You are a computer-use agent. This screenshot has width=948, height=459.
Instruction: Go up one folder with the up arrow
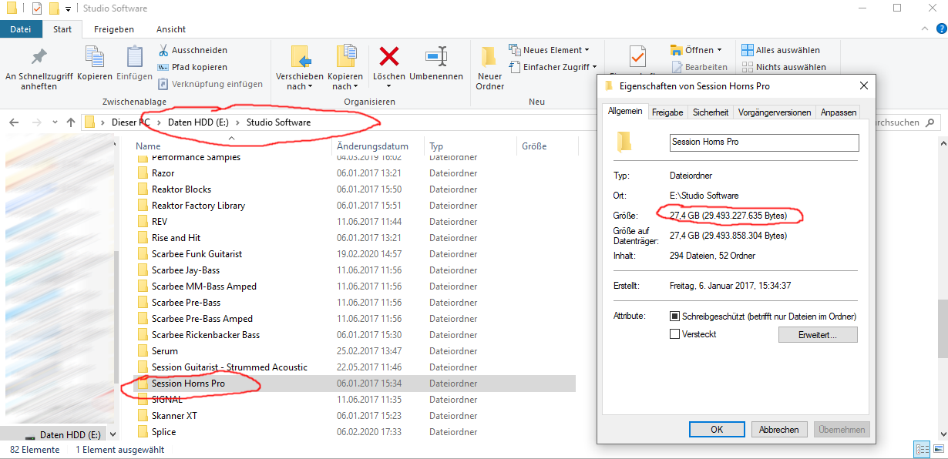[71, 122]
